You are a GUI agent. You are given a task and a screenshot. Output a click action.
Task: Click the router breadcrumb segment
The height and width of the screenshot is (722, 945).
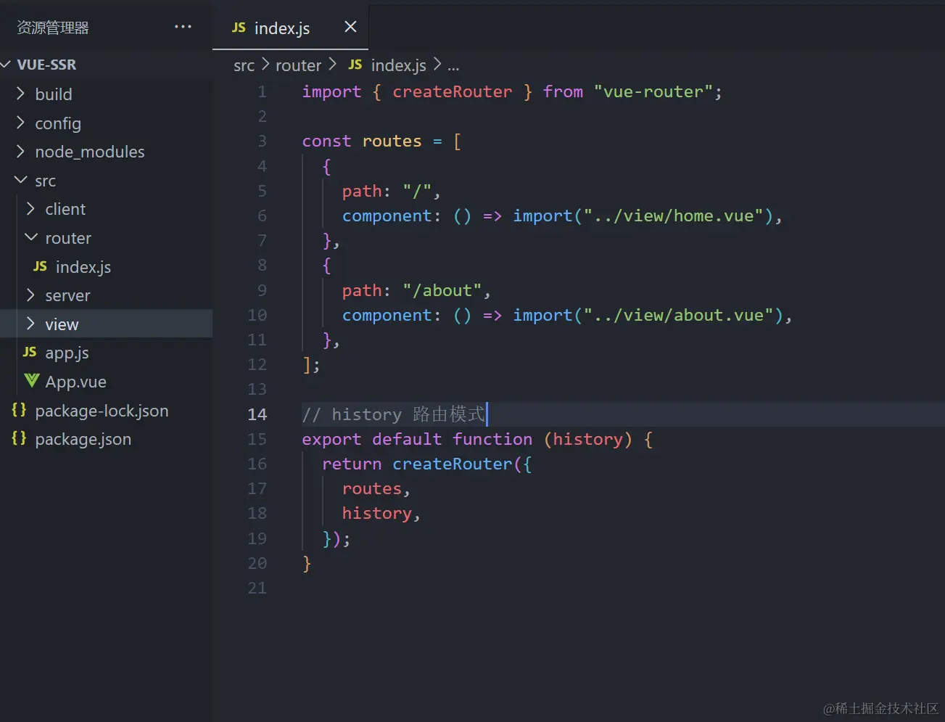coord(298,65)
